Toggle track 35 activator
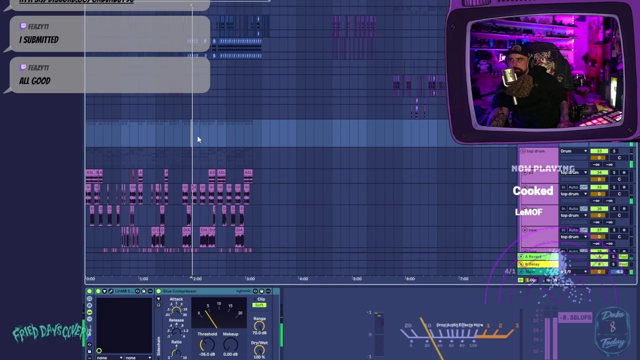This screenshot has height=360, width=640. [599, 187]
